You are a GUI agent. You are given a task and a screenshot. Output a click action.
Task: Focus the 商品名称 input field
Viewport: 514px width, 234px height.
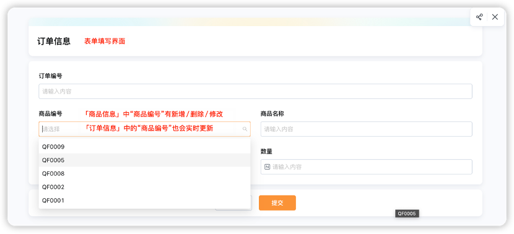pyautogui.click(x=367, y=129)
